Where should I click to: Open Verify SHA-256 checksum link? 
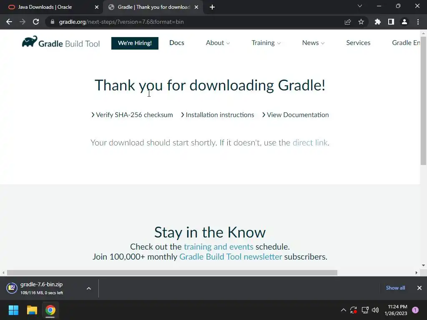coord(132,115)
